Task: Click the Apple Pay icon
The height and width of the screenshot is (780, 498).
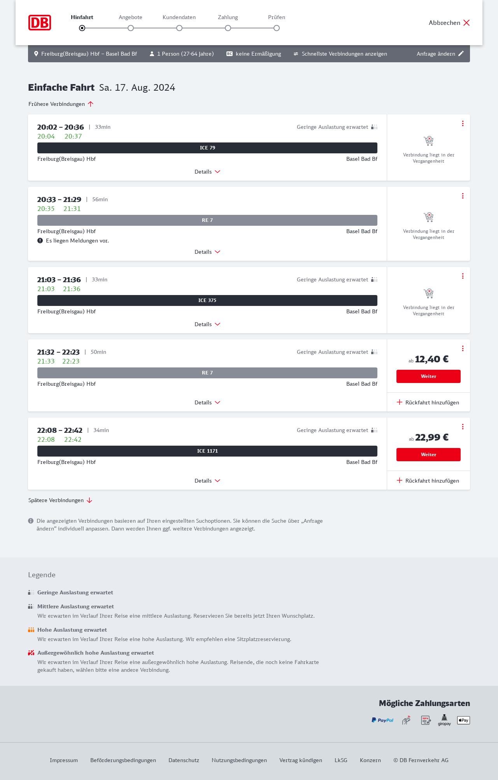Action: tap(463, 720)
